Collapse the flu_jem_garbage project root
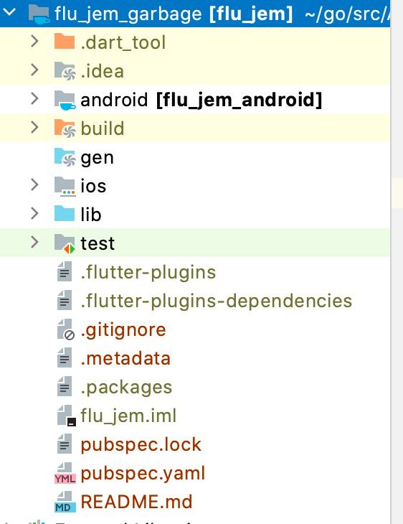The height and width of the screenshot is (524, 403). tap(9, 12)
